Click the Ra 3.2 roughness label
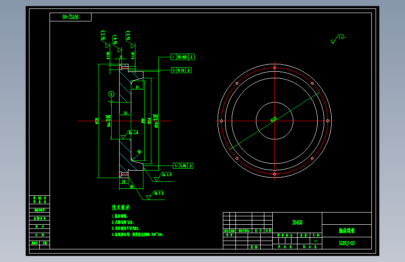The height and width of the screenshot is (262, 405). [159, 193]
